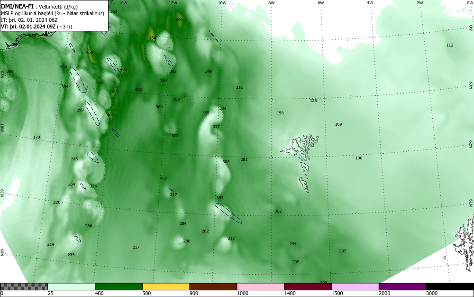Click the legend scale label '2000'

tap(384, 293)
